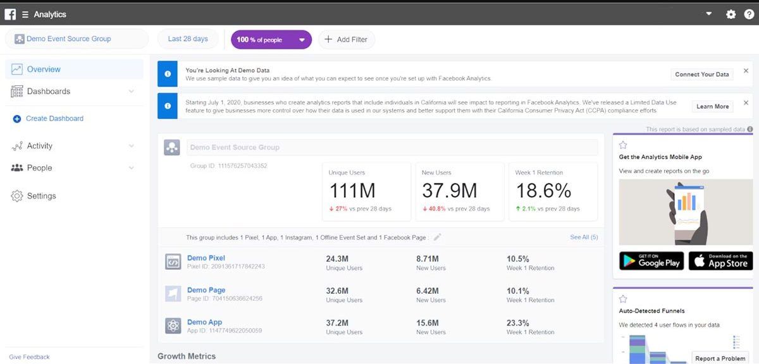
Task: Open the help question mark icon
Action: point(749,14)
